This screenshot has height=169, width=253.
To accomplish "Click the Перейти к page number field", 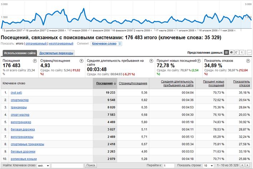I will 169,165.
